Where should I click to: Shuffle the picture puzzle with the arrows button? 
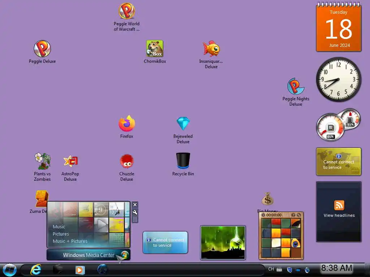299,215
